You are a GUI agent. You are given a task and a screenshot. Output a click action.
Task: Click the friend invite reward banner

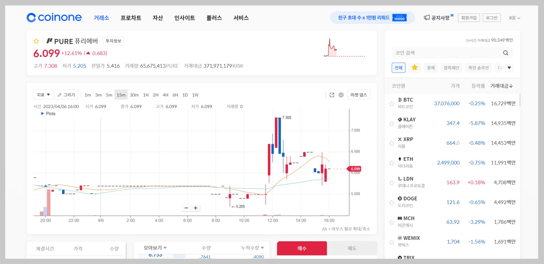[372, 18]
